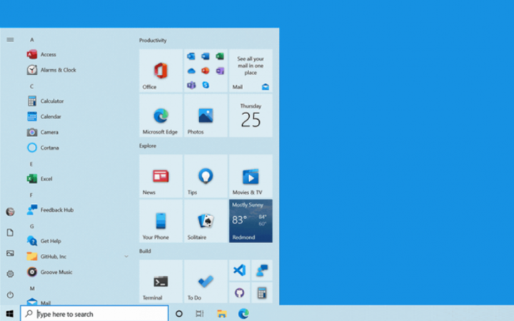Open Cortana from the app list
The width and height of the screenshot is (514, 321).
pos(77,148)
